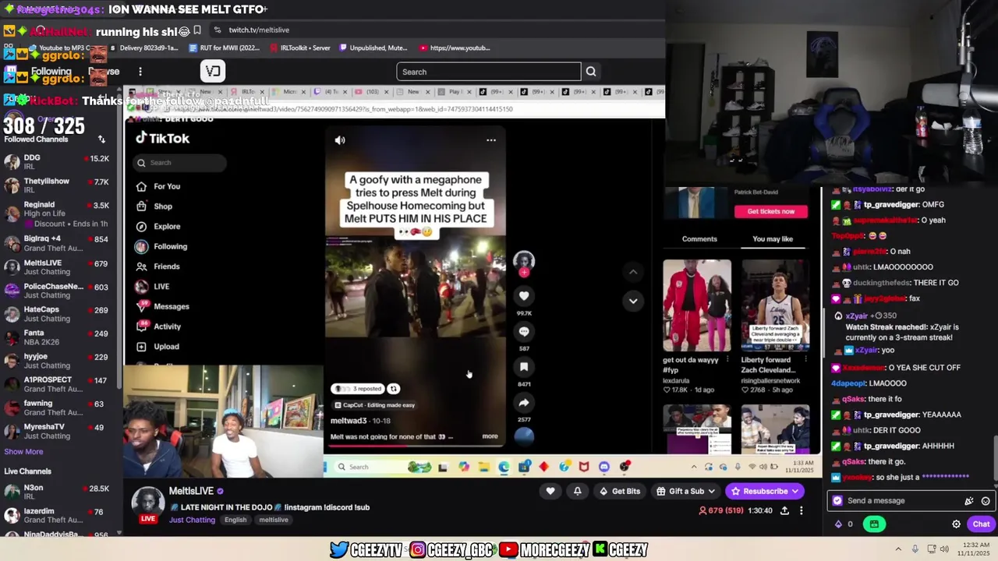Open Resubscribe dropdown button
This screenshot has width=998, height=561.
(765, 491)
